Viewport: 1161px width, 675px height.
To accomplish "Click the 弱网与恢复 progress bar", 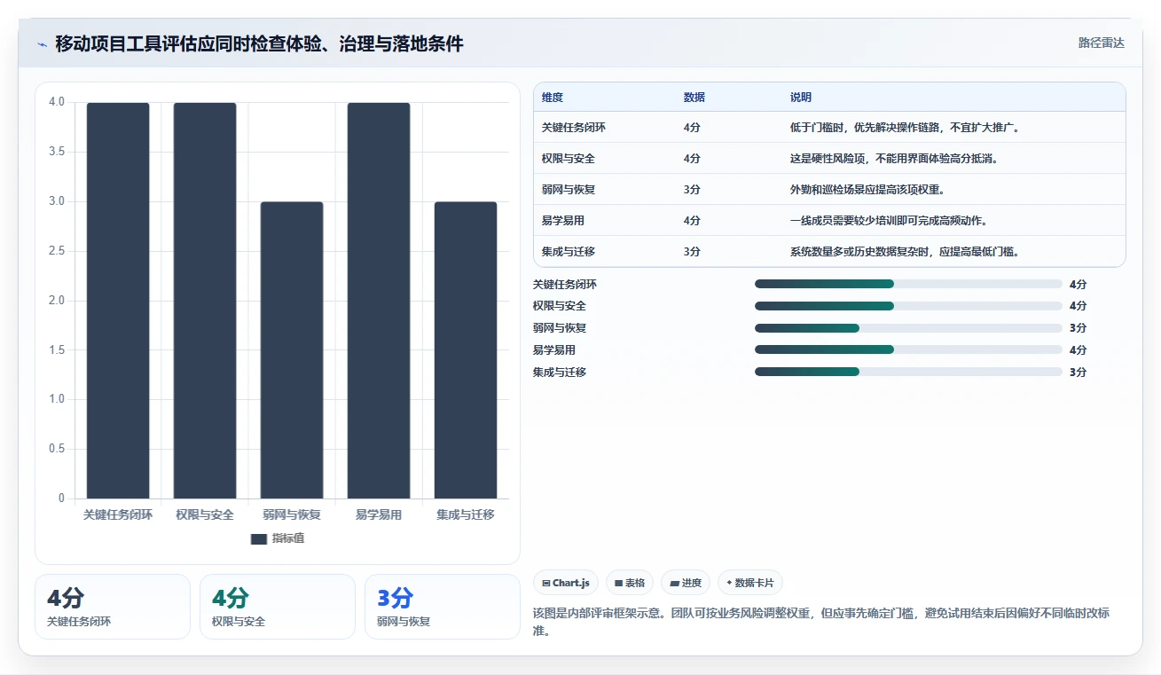I will click(x=908, y=328).
